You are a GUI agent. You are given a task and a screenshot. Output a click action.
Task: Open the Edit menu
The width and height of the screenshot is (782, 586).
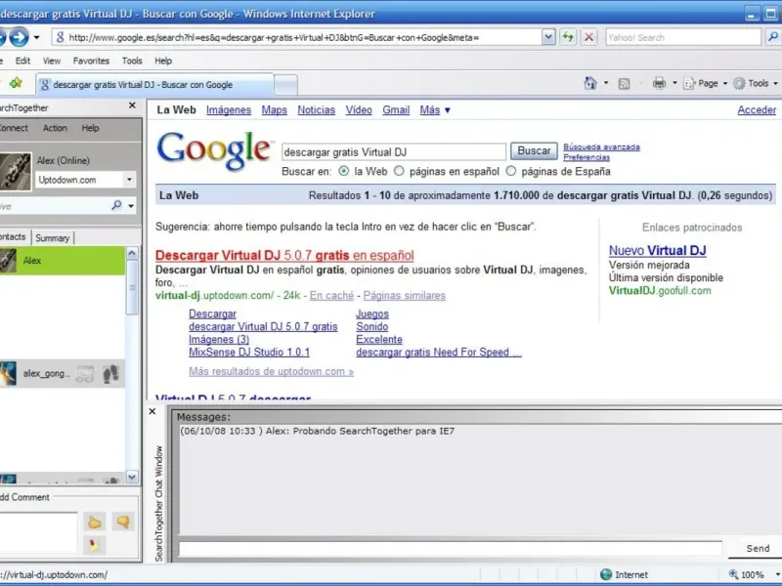tap(22, 61)
